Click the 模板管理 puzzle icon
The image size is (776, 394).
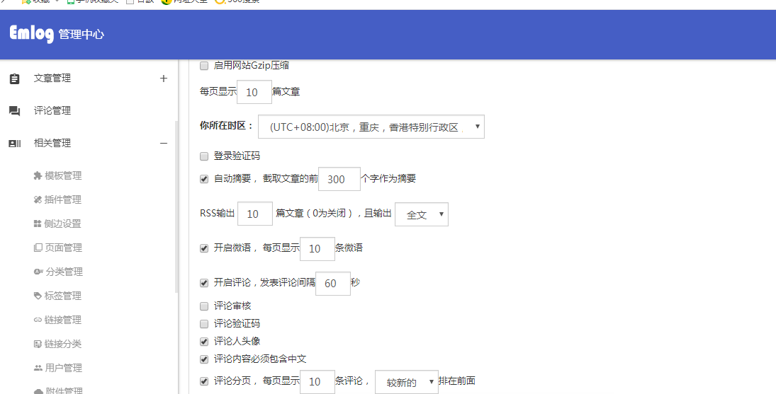point(38,175)
